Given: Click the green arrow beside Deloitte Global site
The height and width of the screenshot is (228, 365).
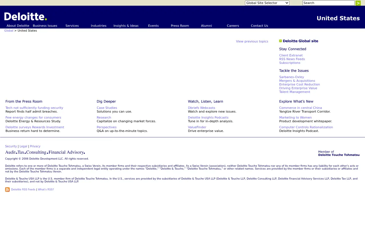Looking at the screenshot, I should coord(280,41).
